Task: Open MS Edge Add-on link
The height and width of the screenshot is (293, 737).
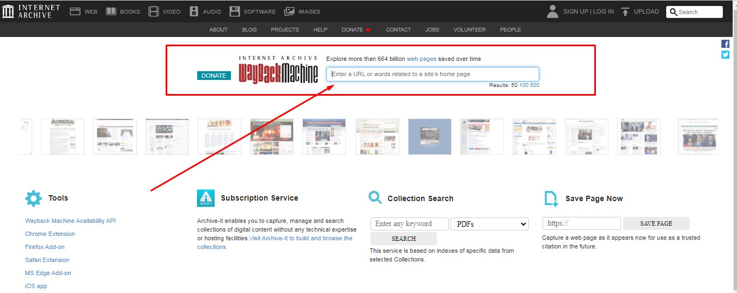Action: tap(48, 273)
